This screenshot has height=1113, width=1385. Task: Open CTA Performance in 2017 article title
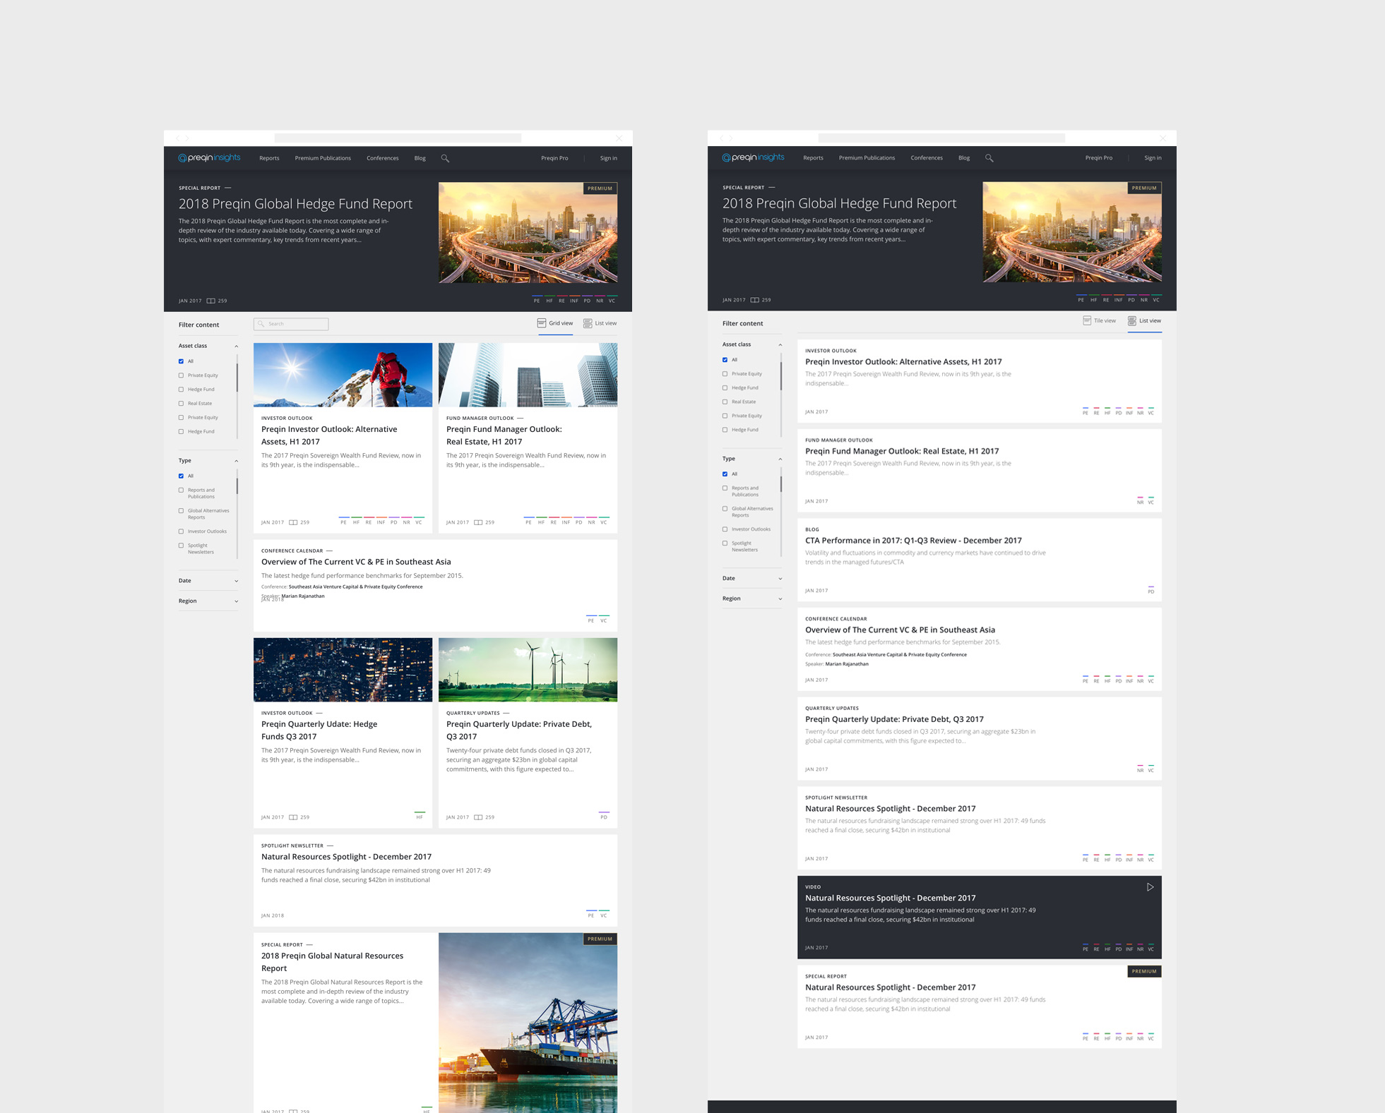(x=913, y=541)
